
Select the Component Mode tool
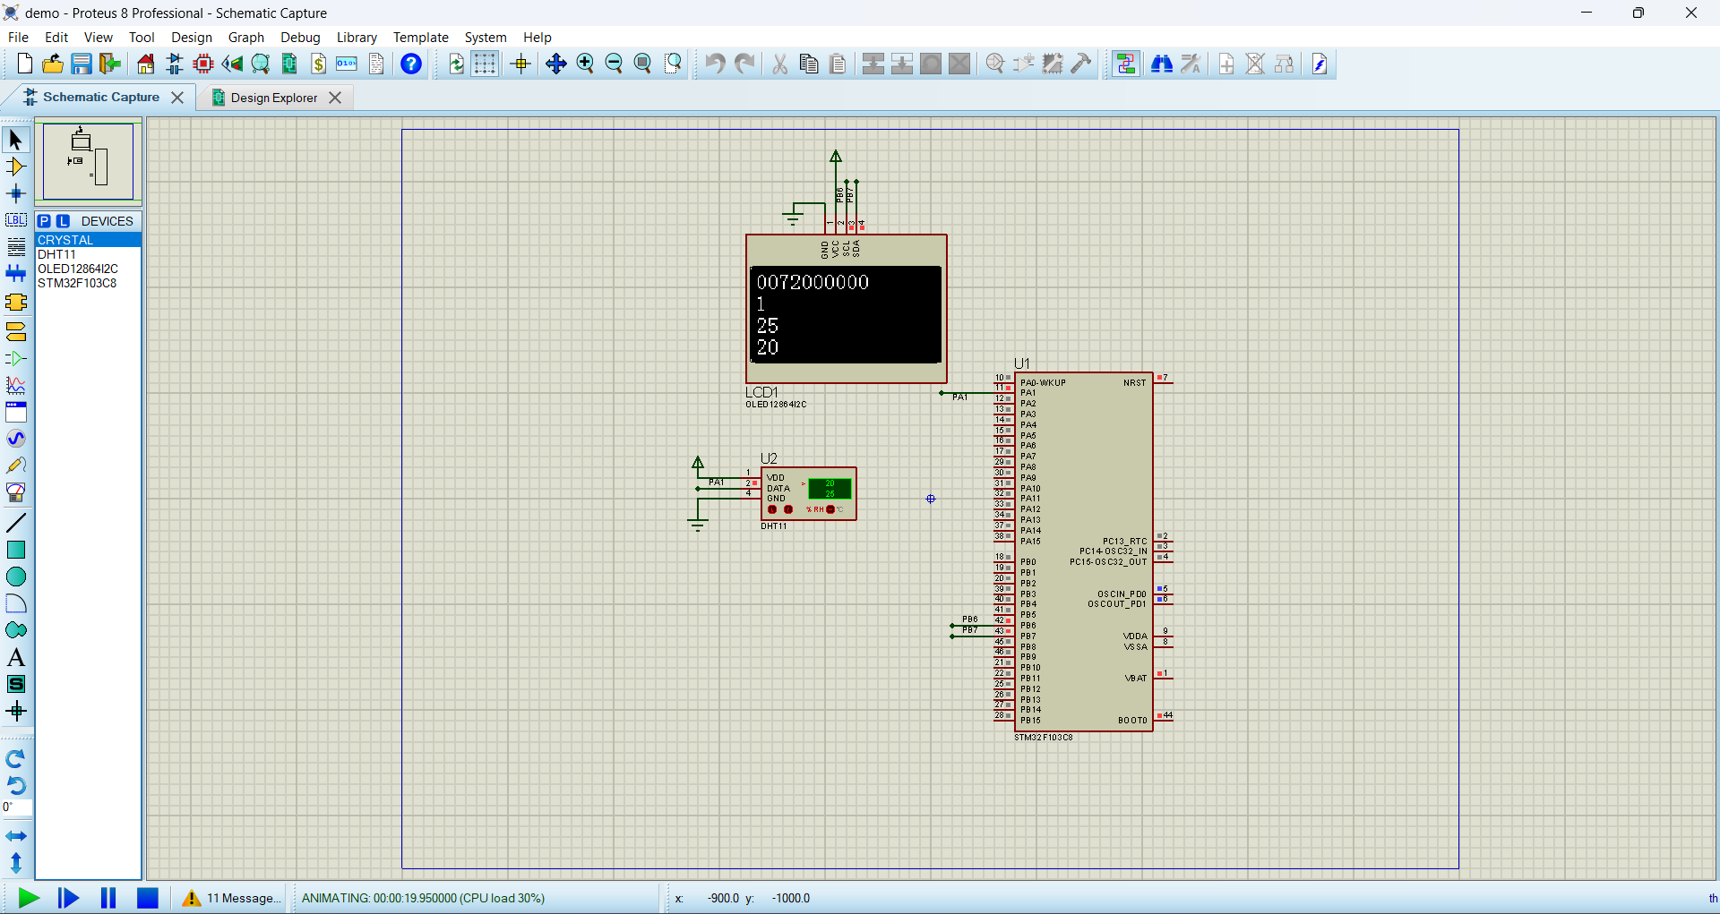click(15, 167)
